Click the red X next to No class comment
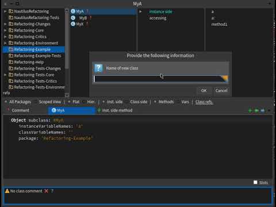276x207 pixels. (46, 191)
